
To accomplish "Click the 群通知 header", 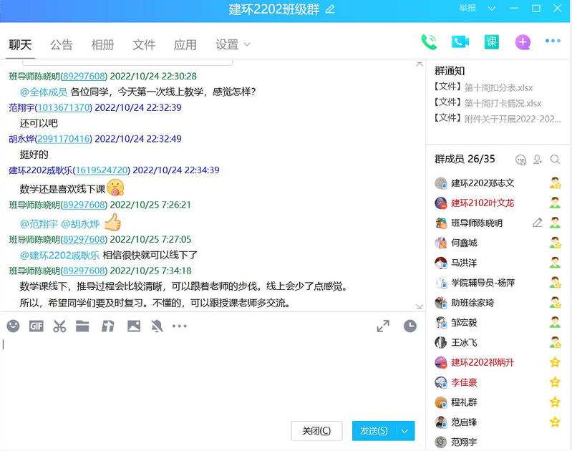I will 450,71.
